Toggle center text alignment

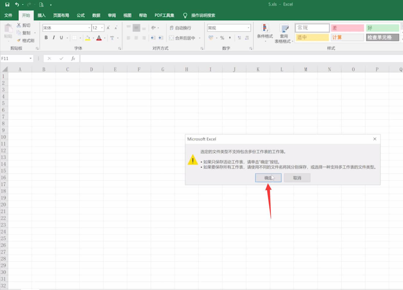point(136,38)
